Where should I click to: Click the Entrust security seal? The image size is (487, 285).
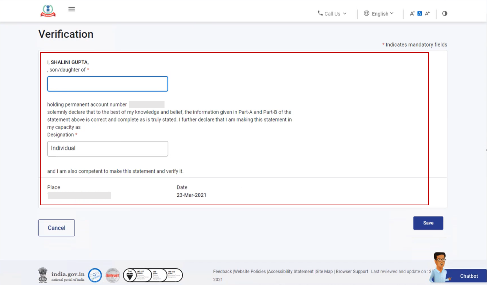coord(113,275)
